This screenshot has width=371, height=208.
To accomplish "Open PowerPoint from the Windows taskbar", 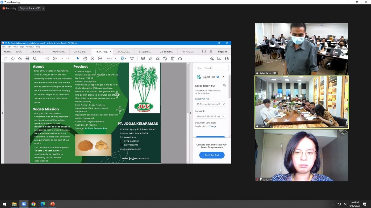I will pos(52,204).
